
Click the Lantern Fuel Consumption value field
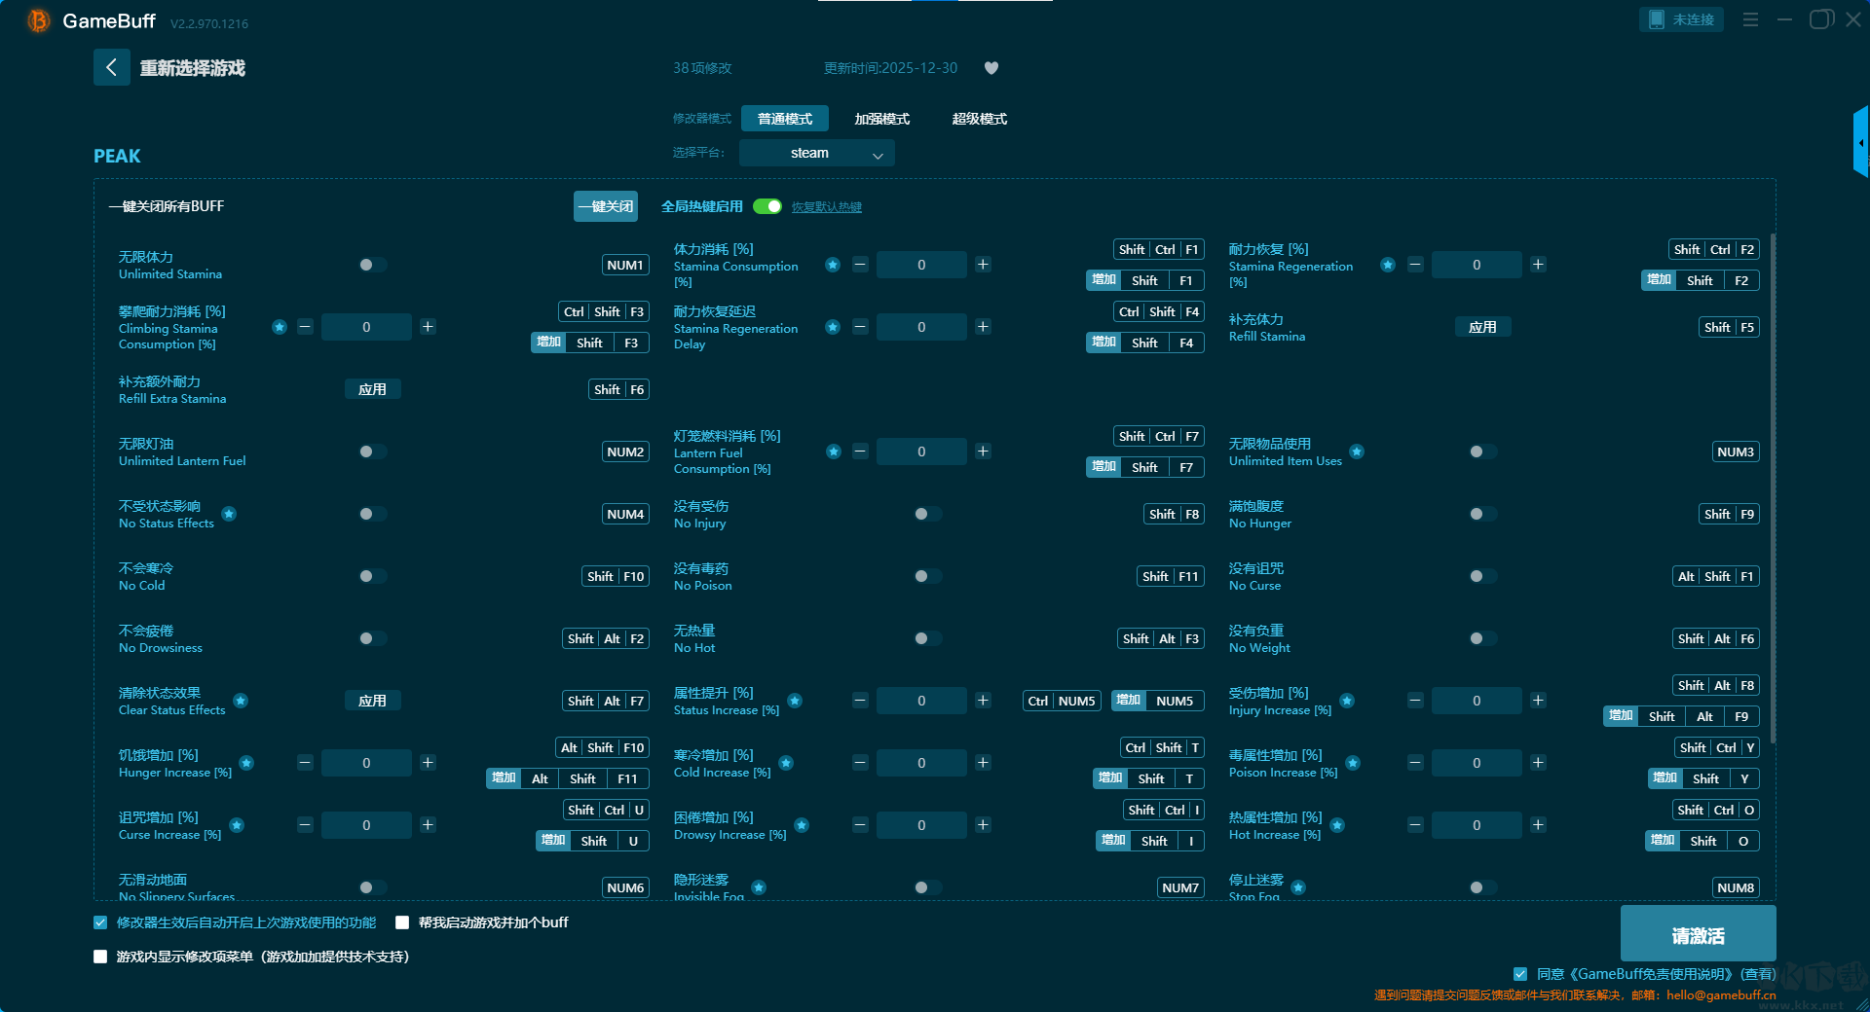click(x=921, y=452)
